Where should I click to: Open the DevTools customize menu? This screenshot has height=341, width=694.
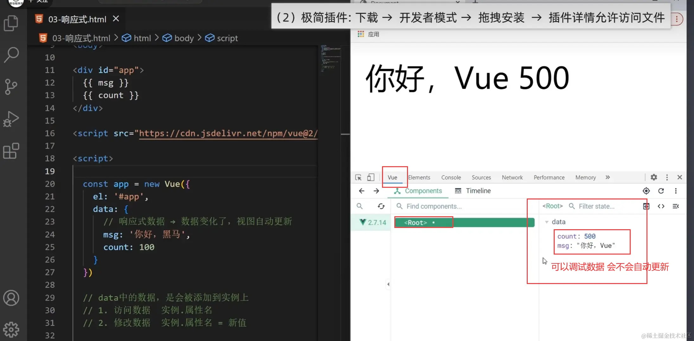(667, 177)
